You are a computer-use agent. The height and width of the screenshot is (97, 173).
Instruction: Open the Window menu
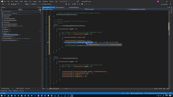click(51, 1)
